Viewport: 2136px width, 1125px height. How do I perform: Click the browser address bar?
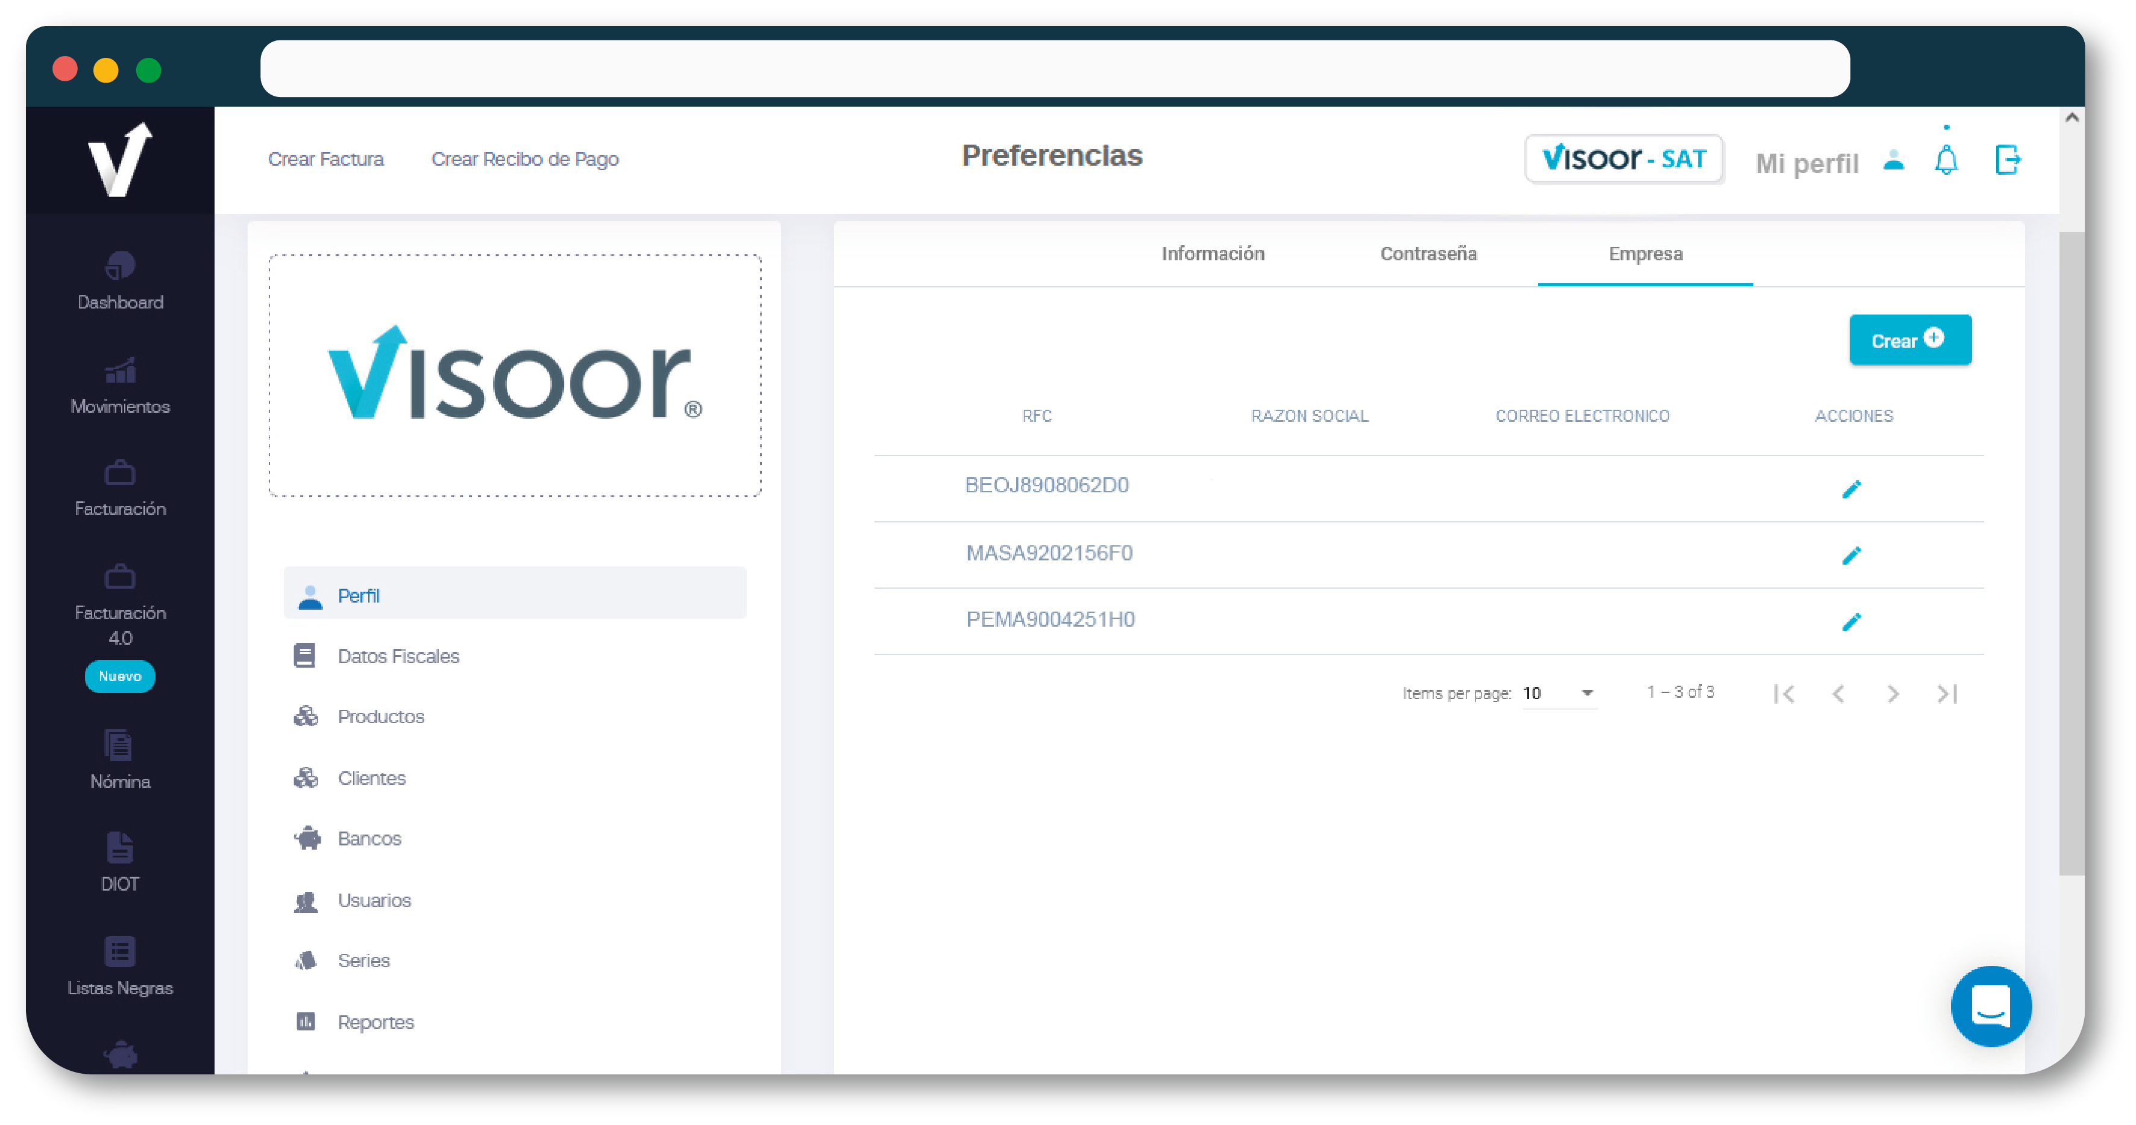(1055, 68)
